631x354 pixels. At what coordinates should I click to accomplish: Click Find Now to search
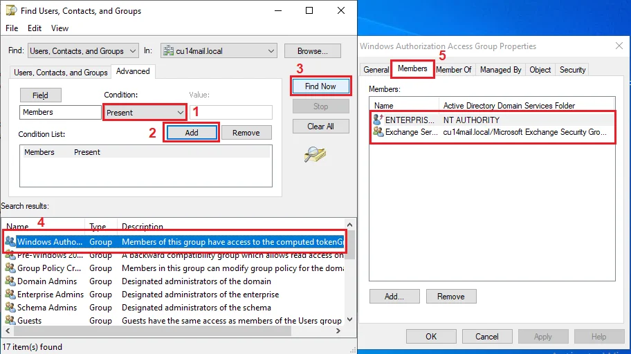click(321, 86)
